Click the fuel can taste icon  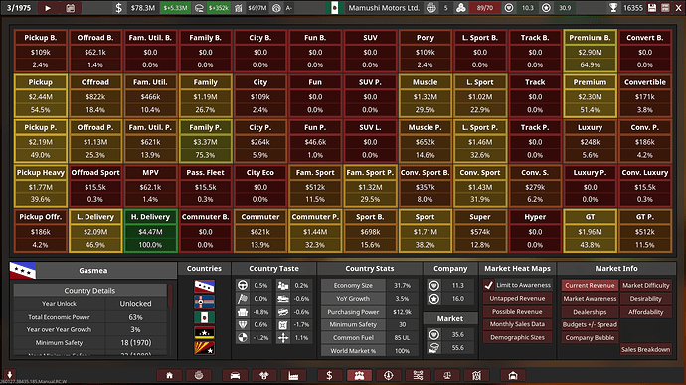click(x=283, y=324)
